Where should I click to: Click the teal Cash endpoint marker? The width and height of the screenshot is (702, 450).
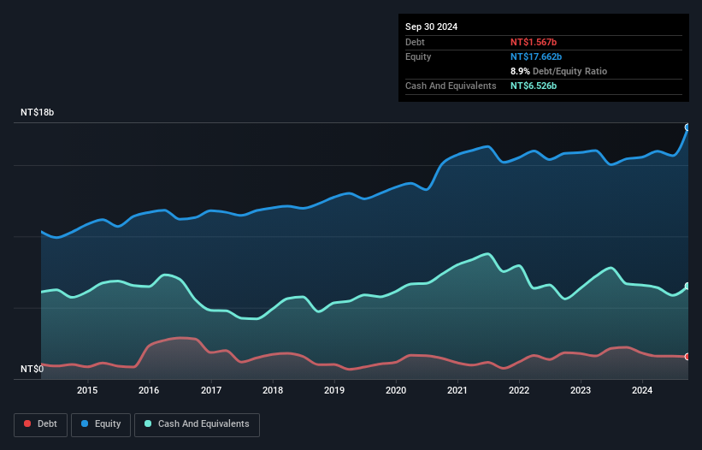tap(687, 286)
